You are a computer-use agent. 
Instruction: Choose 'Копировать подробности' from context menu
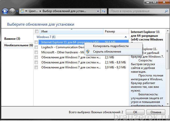tap(113, 46)
